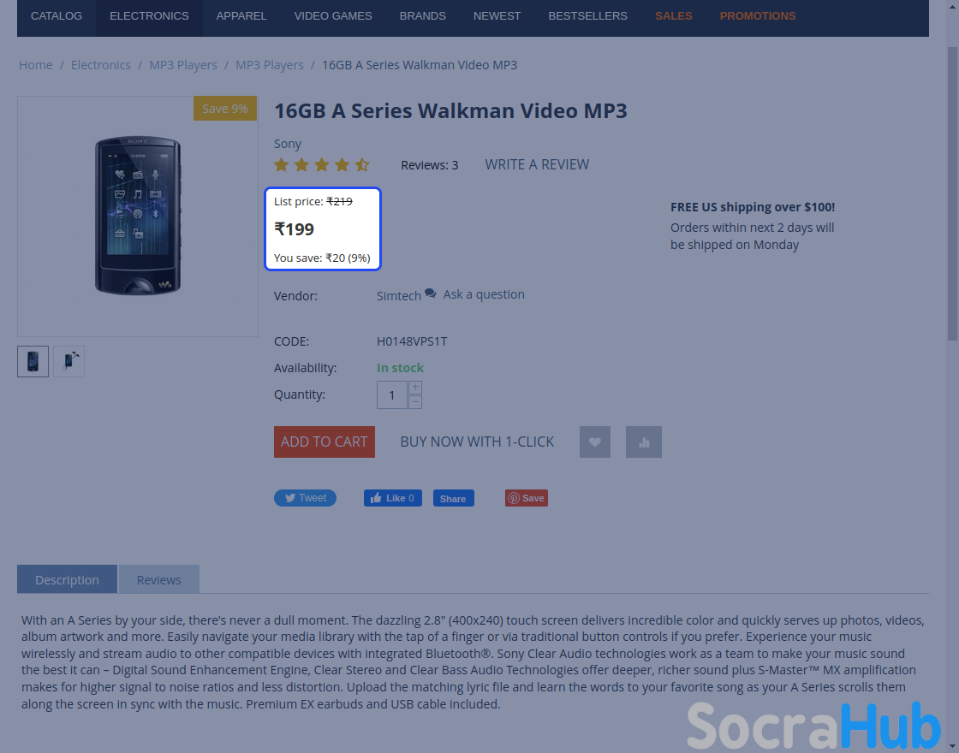The width and height of the screenshot is (959, 753).
Task: Select the second product thumbnail with earbuds
Action: click(x=69, y=361)
